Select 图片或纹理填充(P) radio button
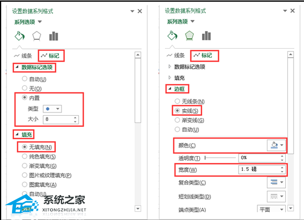304x220 pixels. [x=24, y=175]
